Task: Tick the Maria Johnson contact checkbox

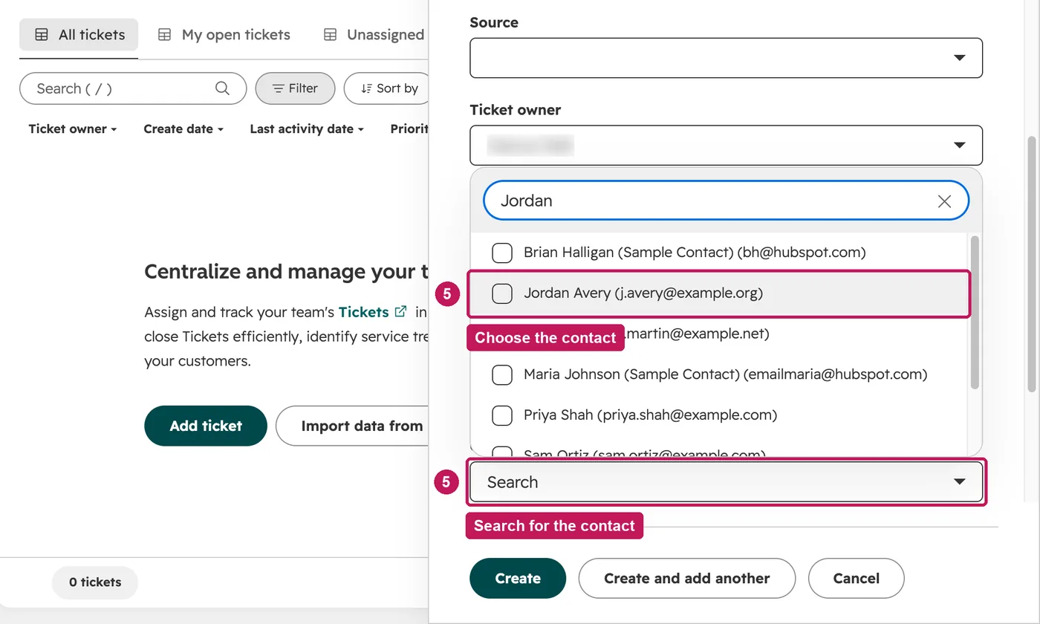Action: tap(502, 374)
